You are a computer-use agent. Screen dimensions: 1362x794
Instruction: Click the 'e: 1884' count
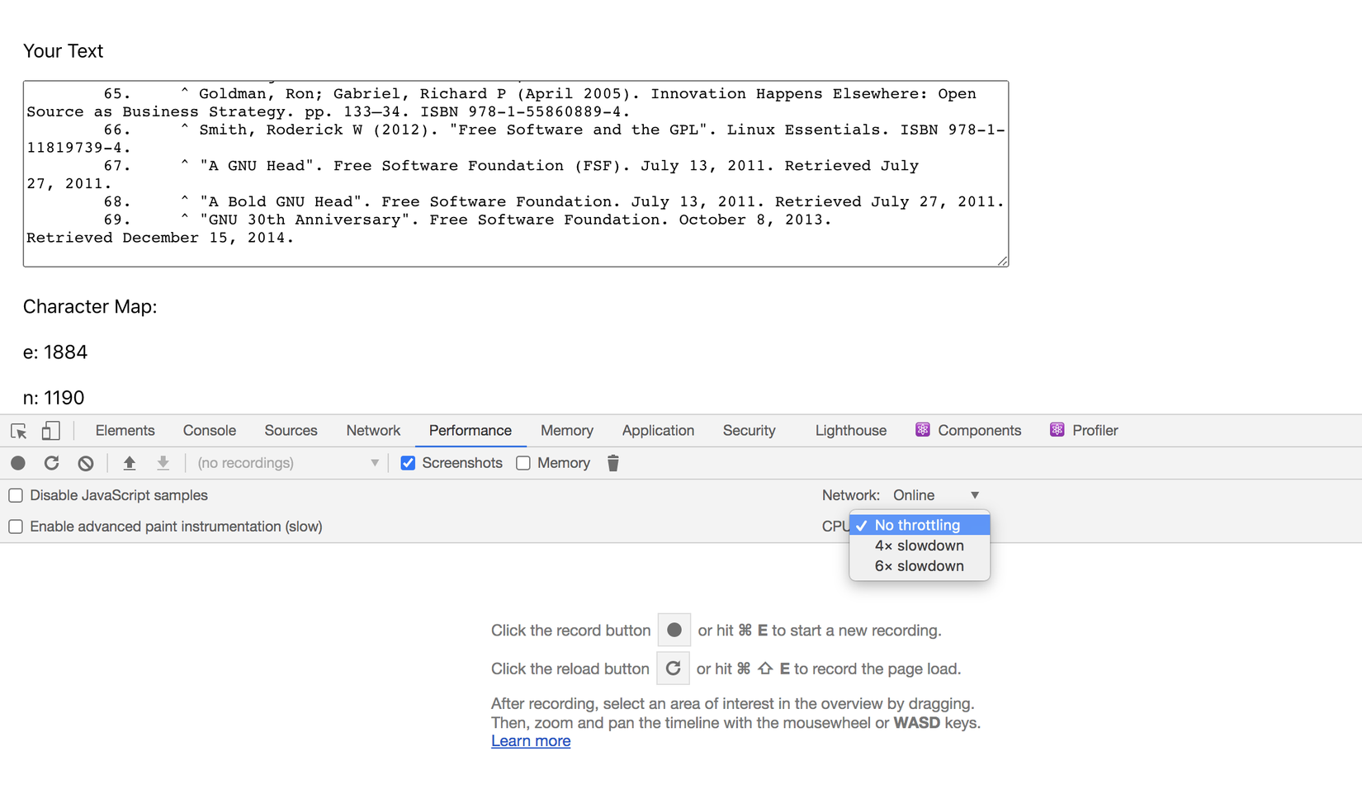[55, 352]
